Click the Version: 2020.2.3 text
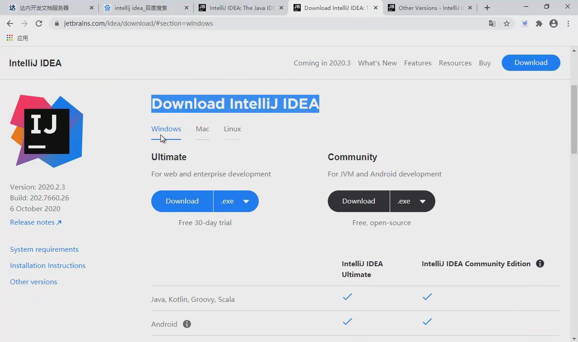 click(x=37, y=187)
